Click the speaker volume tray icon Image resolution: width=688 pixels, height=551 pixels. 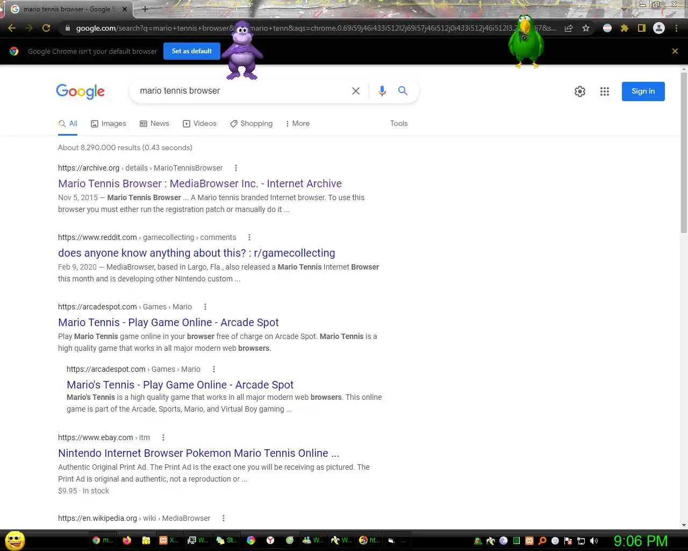tap(594, 541)
